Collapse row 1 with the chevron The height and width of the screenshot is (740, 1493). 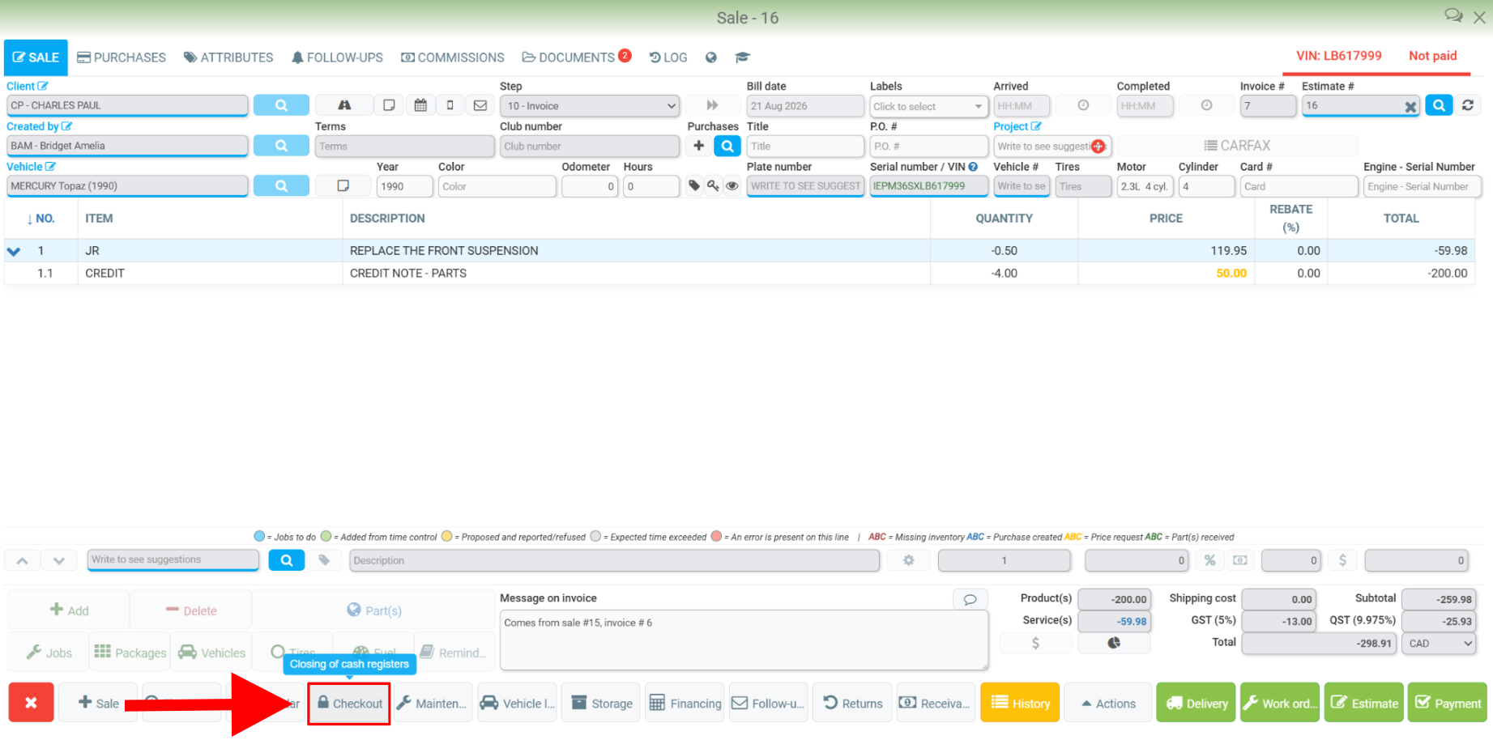(x=14, y=251)
